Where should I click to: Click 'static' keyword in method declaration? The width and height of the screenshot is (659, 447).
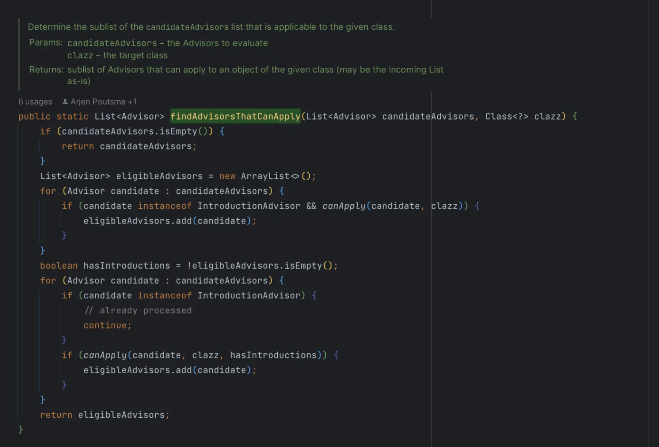(72, 116)
